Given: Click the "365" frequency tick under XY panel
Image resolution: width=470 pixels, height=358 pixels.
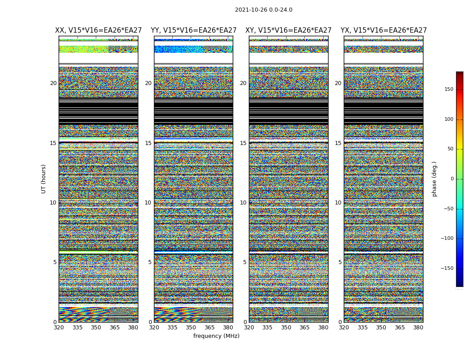Looking at the screenshot, I should tap(304, 328).
